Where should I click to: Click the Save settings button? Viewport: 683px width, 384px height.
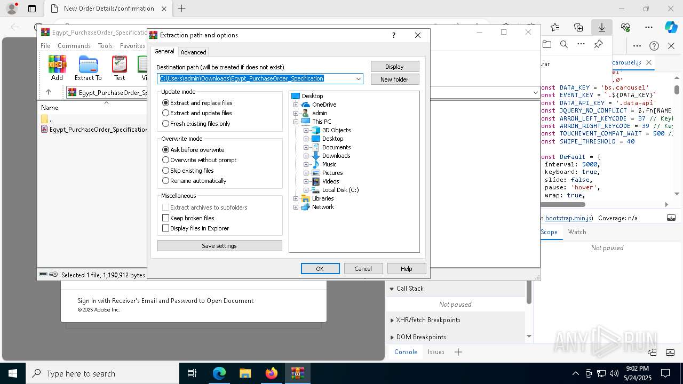pos(219,246)
